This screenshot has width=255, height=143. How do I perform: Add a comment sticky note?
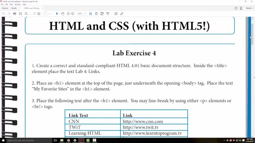[116, 14]
